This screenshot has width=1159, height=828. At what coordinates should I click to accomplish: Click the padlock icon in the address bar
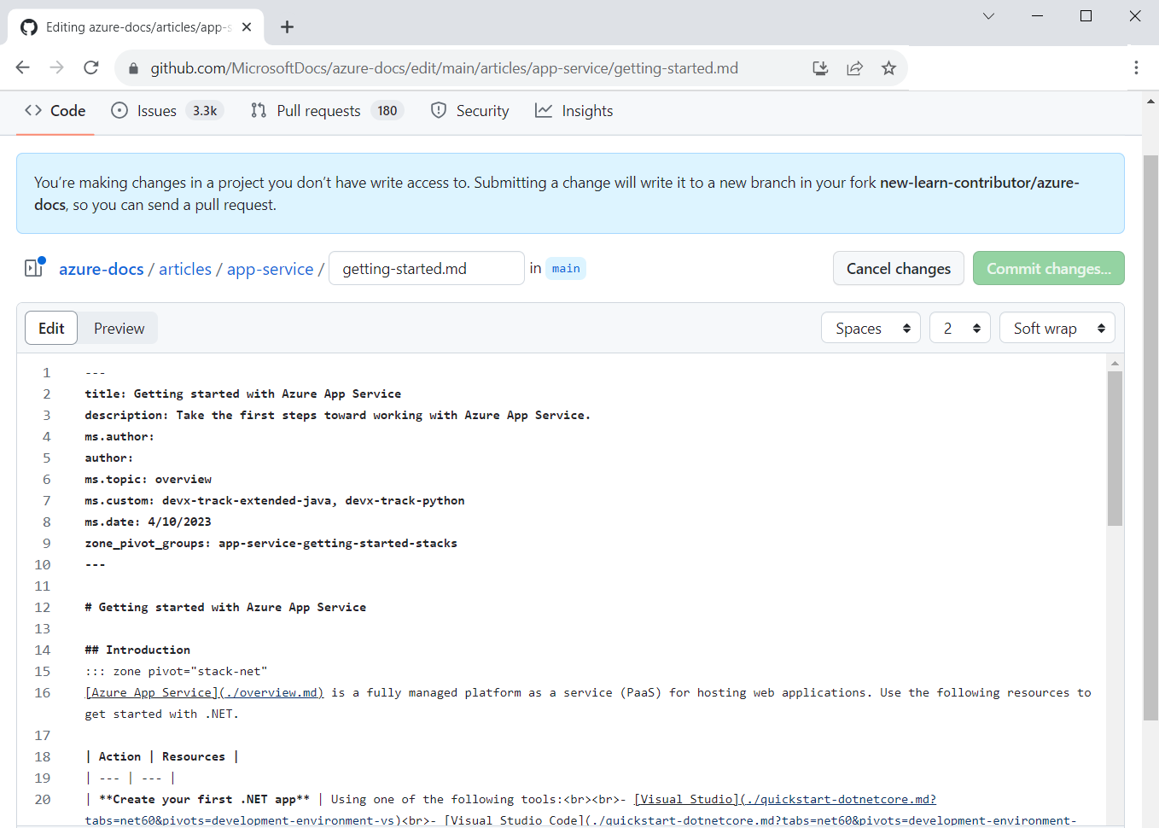point(133,67)
